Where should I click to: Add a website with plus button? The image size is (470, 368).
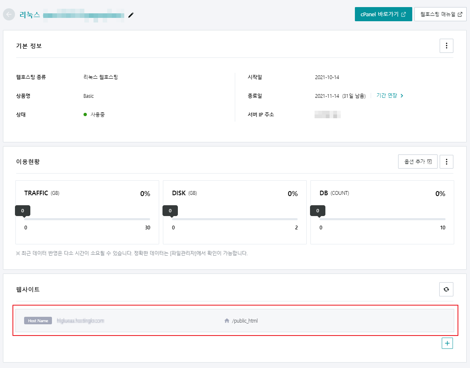coord(447,343)
